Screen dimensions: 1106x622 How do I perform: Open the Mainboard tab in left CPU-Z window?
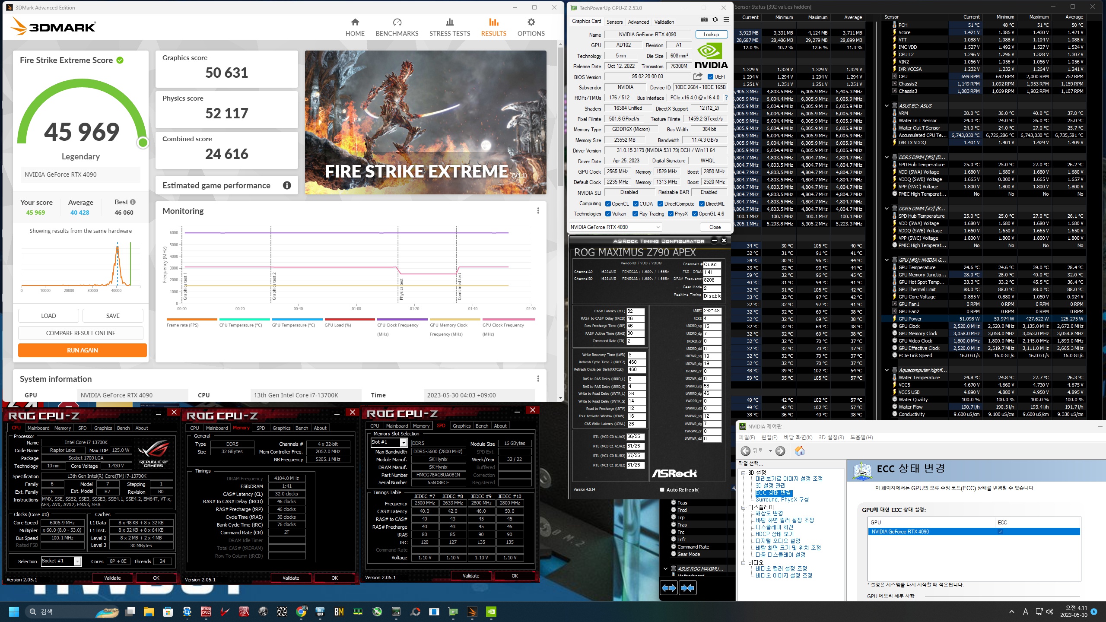pos(38,428)
